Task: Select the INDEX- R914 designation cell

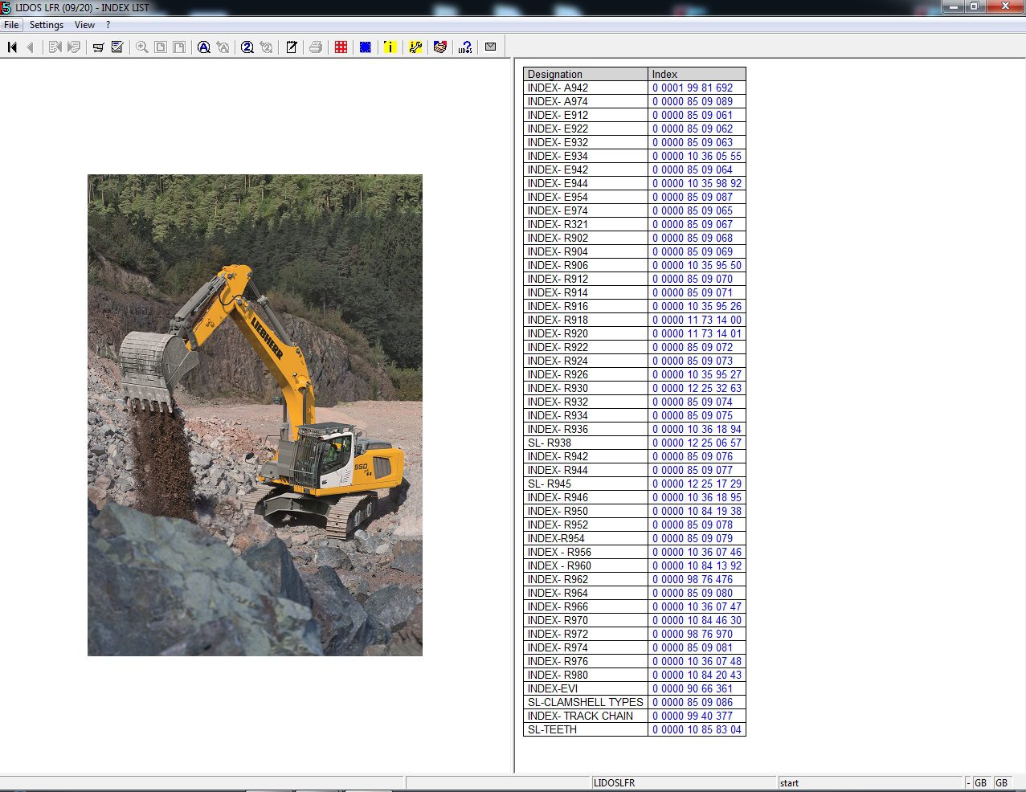Action: coord(586,292)
